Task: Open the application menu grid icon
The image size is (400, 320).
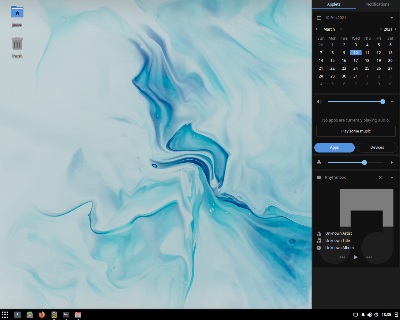Action: tap(5, 315)
